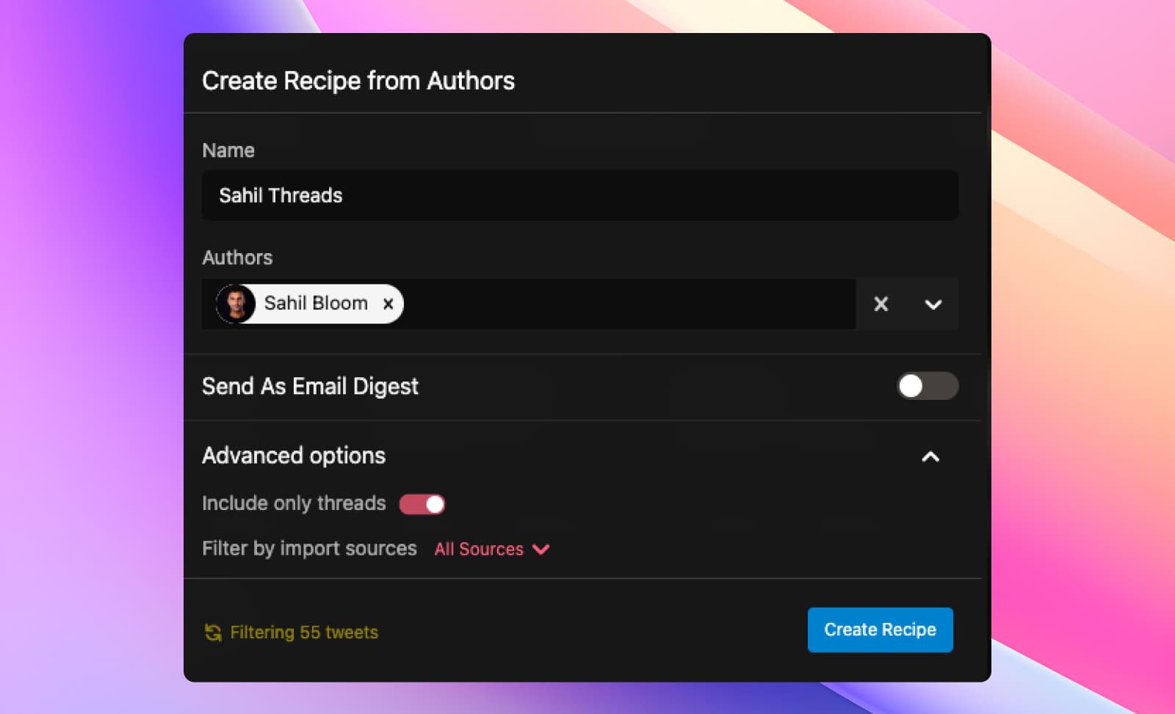Disable Include only threads switch
The width and height of the screenshot is (1175, 714).
point(422,504)
